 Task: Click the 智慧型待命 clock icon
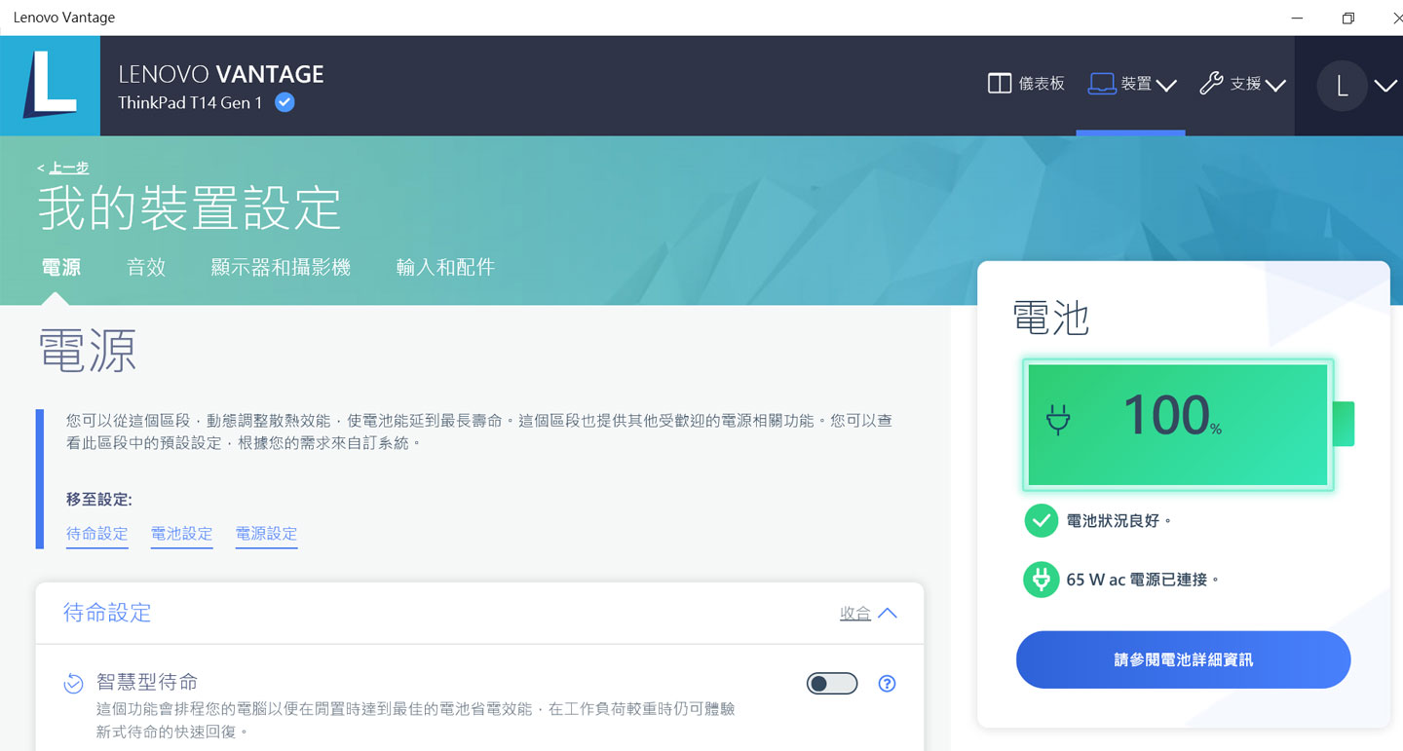73,684
